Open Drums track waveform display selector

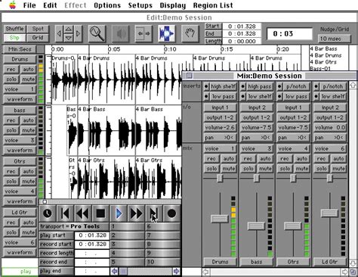point(20,99)
